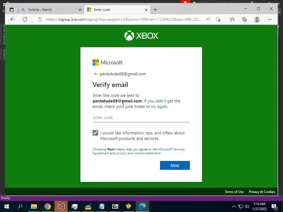
Task: Open the browser profile avatar
Action: click(257, 19)
